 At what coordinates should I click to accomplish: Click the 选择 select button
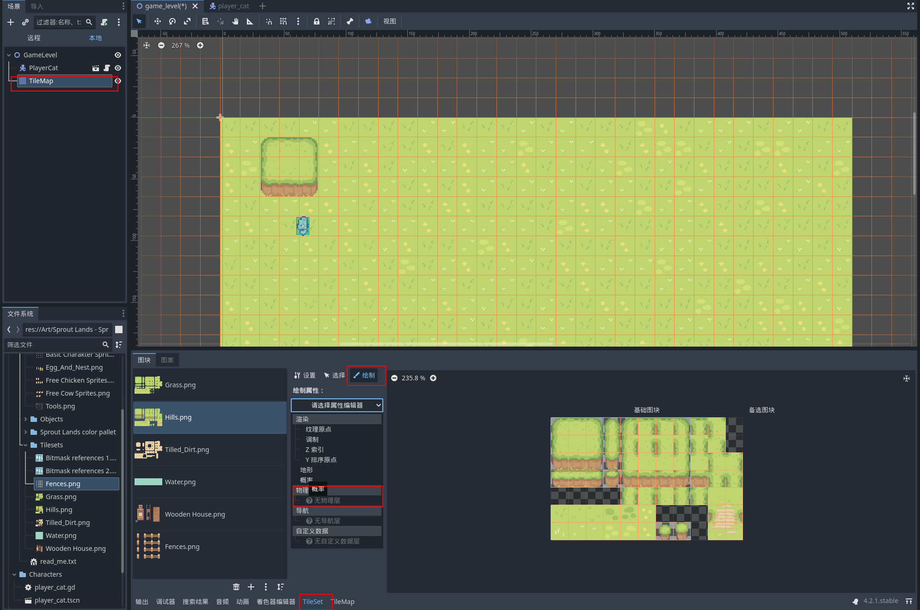(x=335, y=375)
